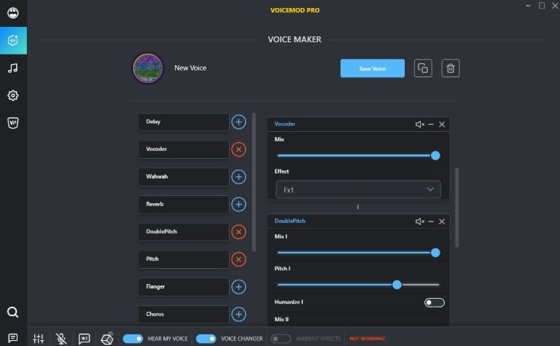Open the Voicemod settings gear

coord(13,95)
